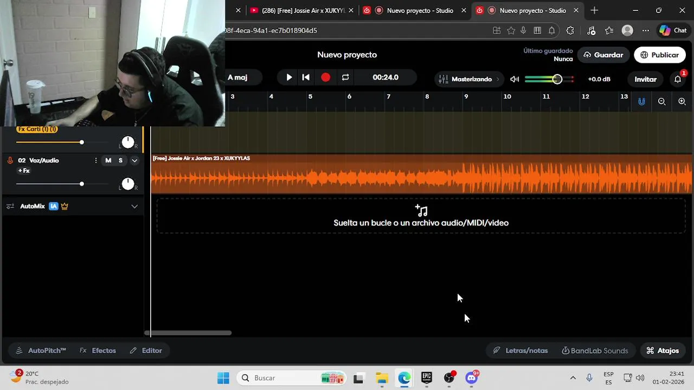694x390 pixels.
Task: Click the address bar microphone icon
Action: [x=523, y=30]
